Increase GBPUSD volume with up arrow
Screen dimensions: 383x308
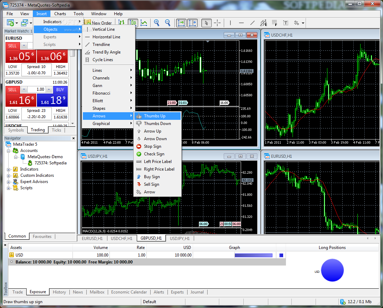[49, 89]
